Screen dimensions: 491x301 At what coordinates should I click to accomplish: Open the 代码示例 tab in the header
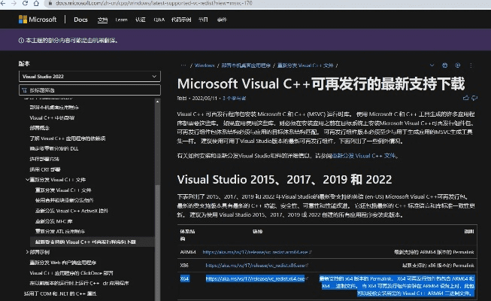[181, 20]
